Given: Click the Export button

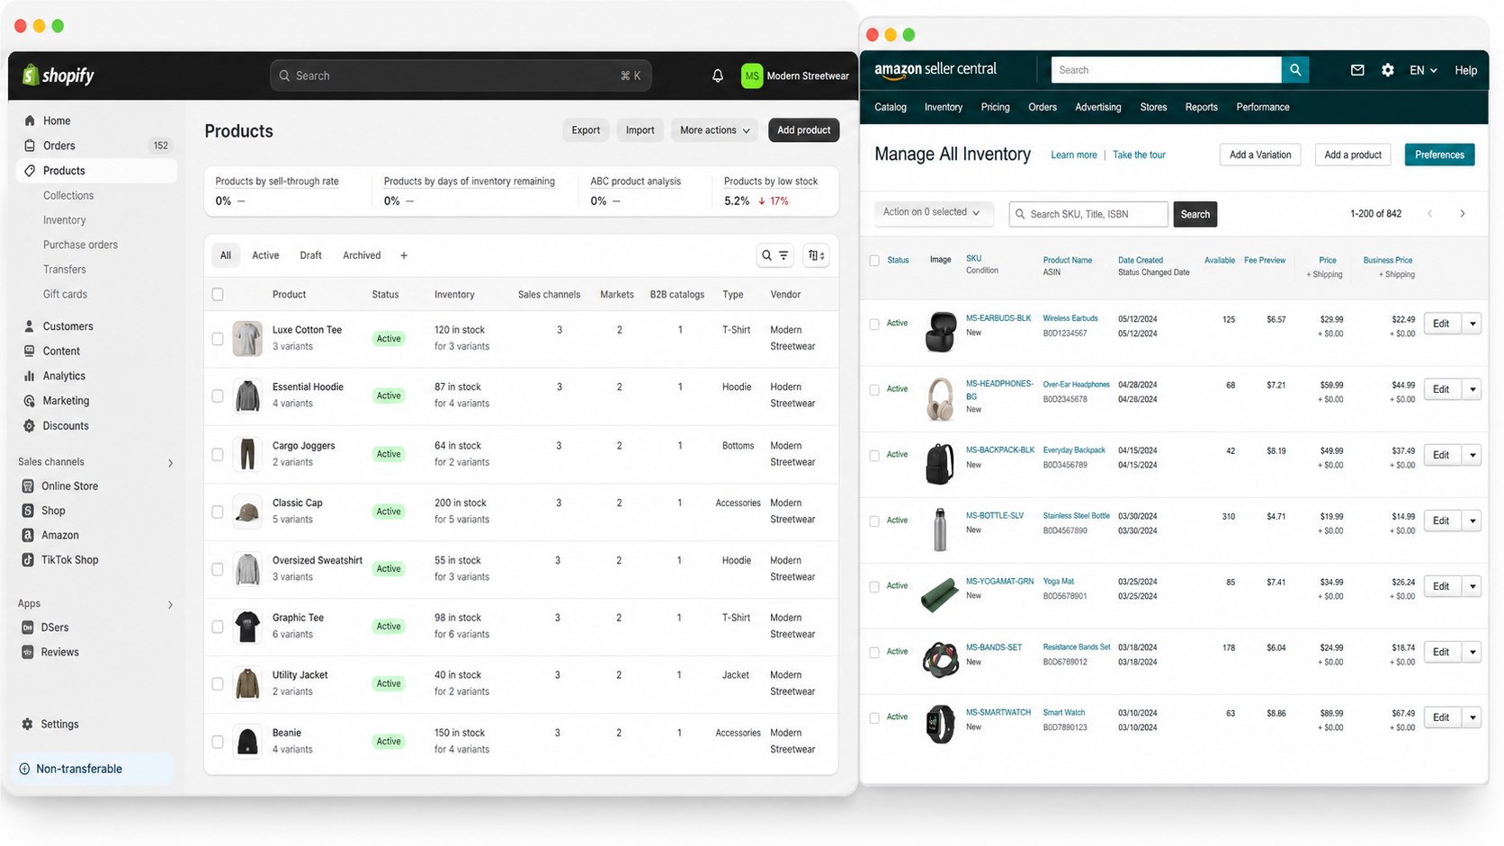Looking at the screenshot, I should (586, 130).
